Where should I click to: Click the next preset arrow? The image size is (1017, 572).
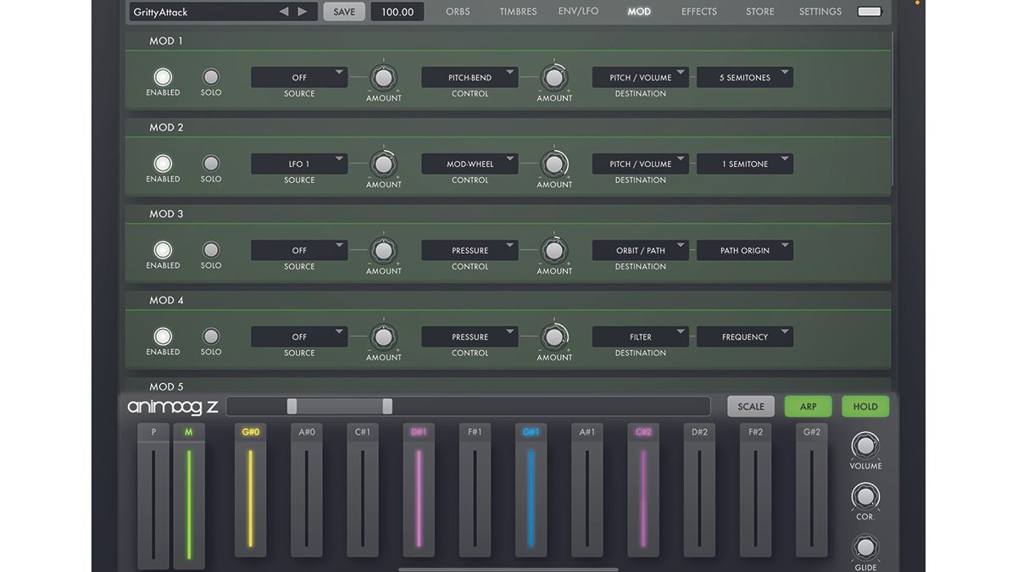[x=301, y=11]
